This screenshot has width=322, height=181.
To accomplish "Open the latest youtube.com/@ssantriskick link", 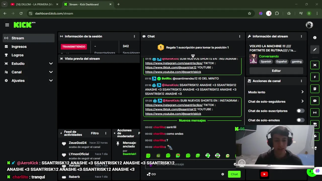I will pos(173,114).
